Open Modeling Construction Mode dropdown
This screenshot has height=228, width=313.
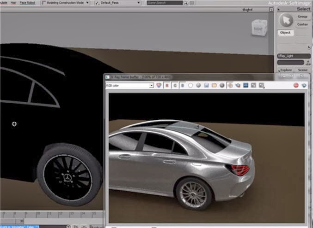65,3
